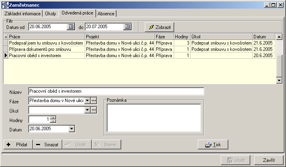Open calendar picker for 'do' date field
This screenshot has height=167, width=286.
127,27
